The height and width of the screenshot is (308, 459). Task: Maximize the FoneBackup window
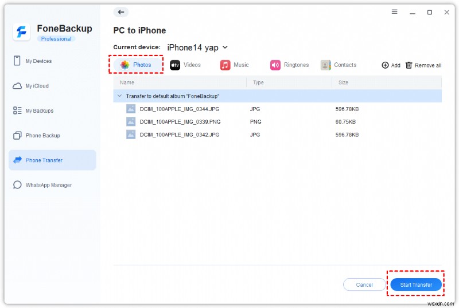coord(429,12)
